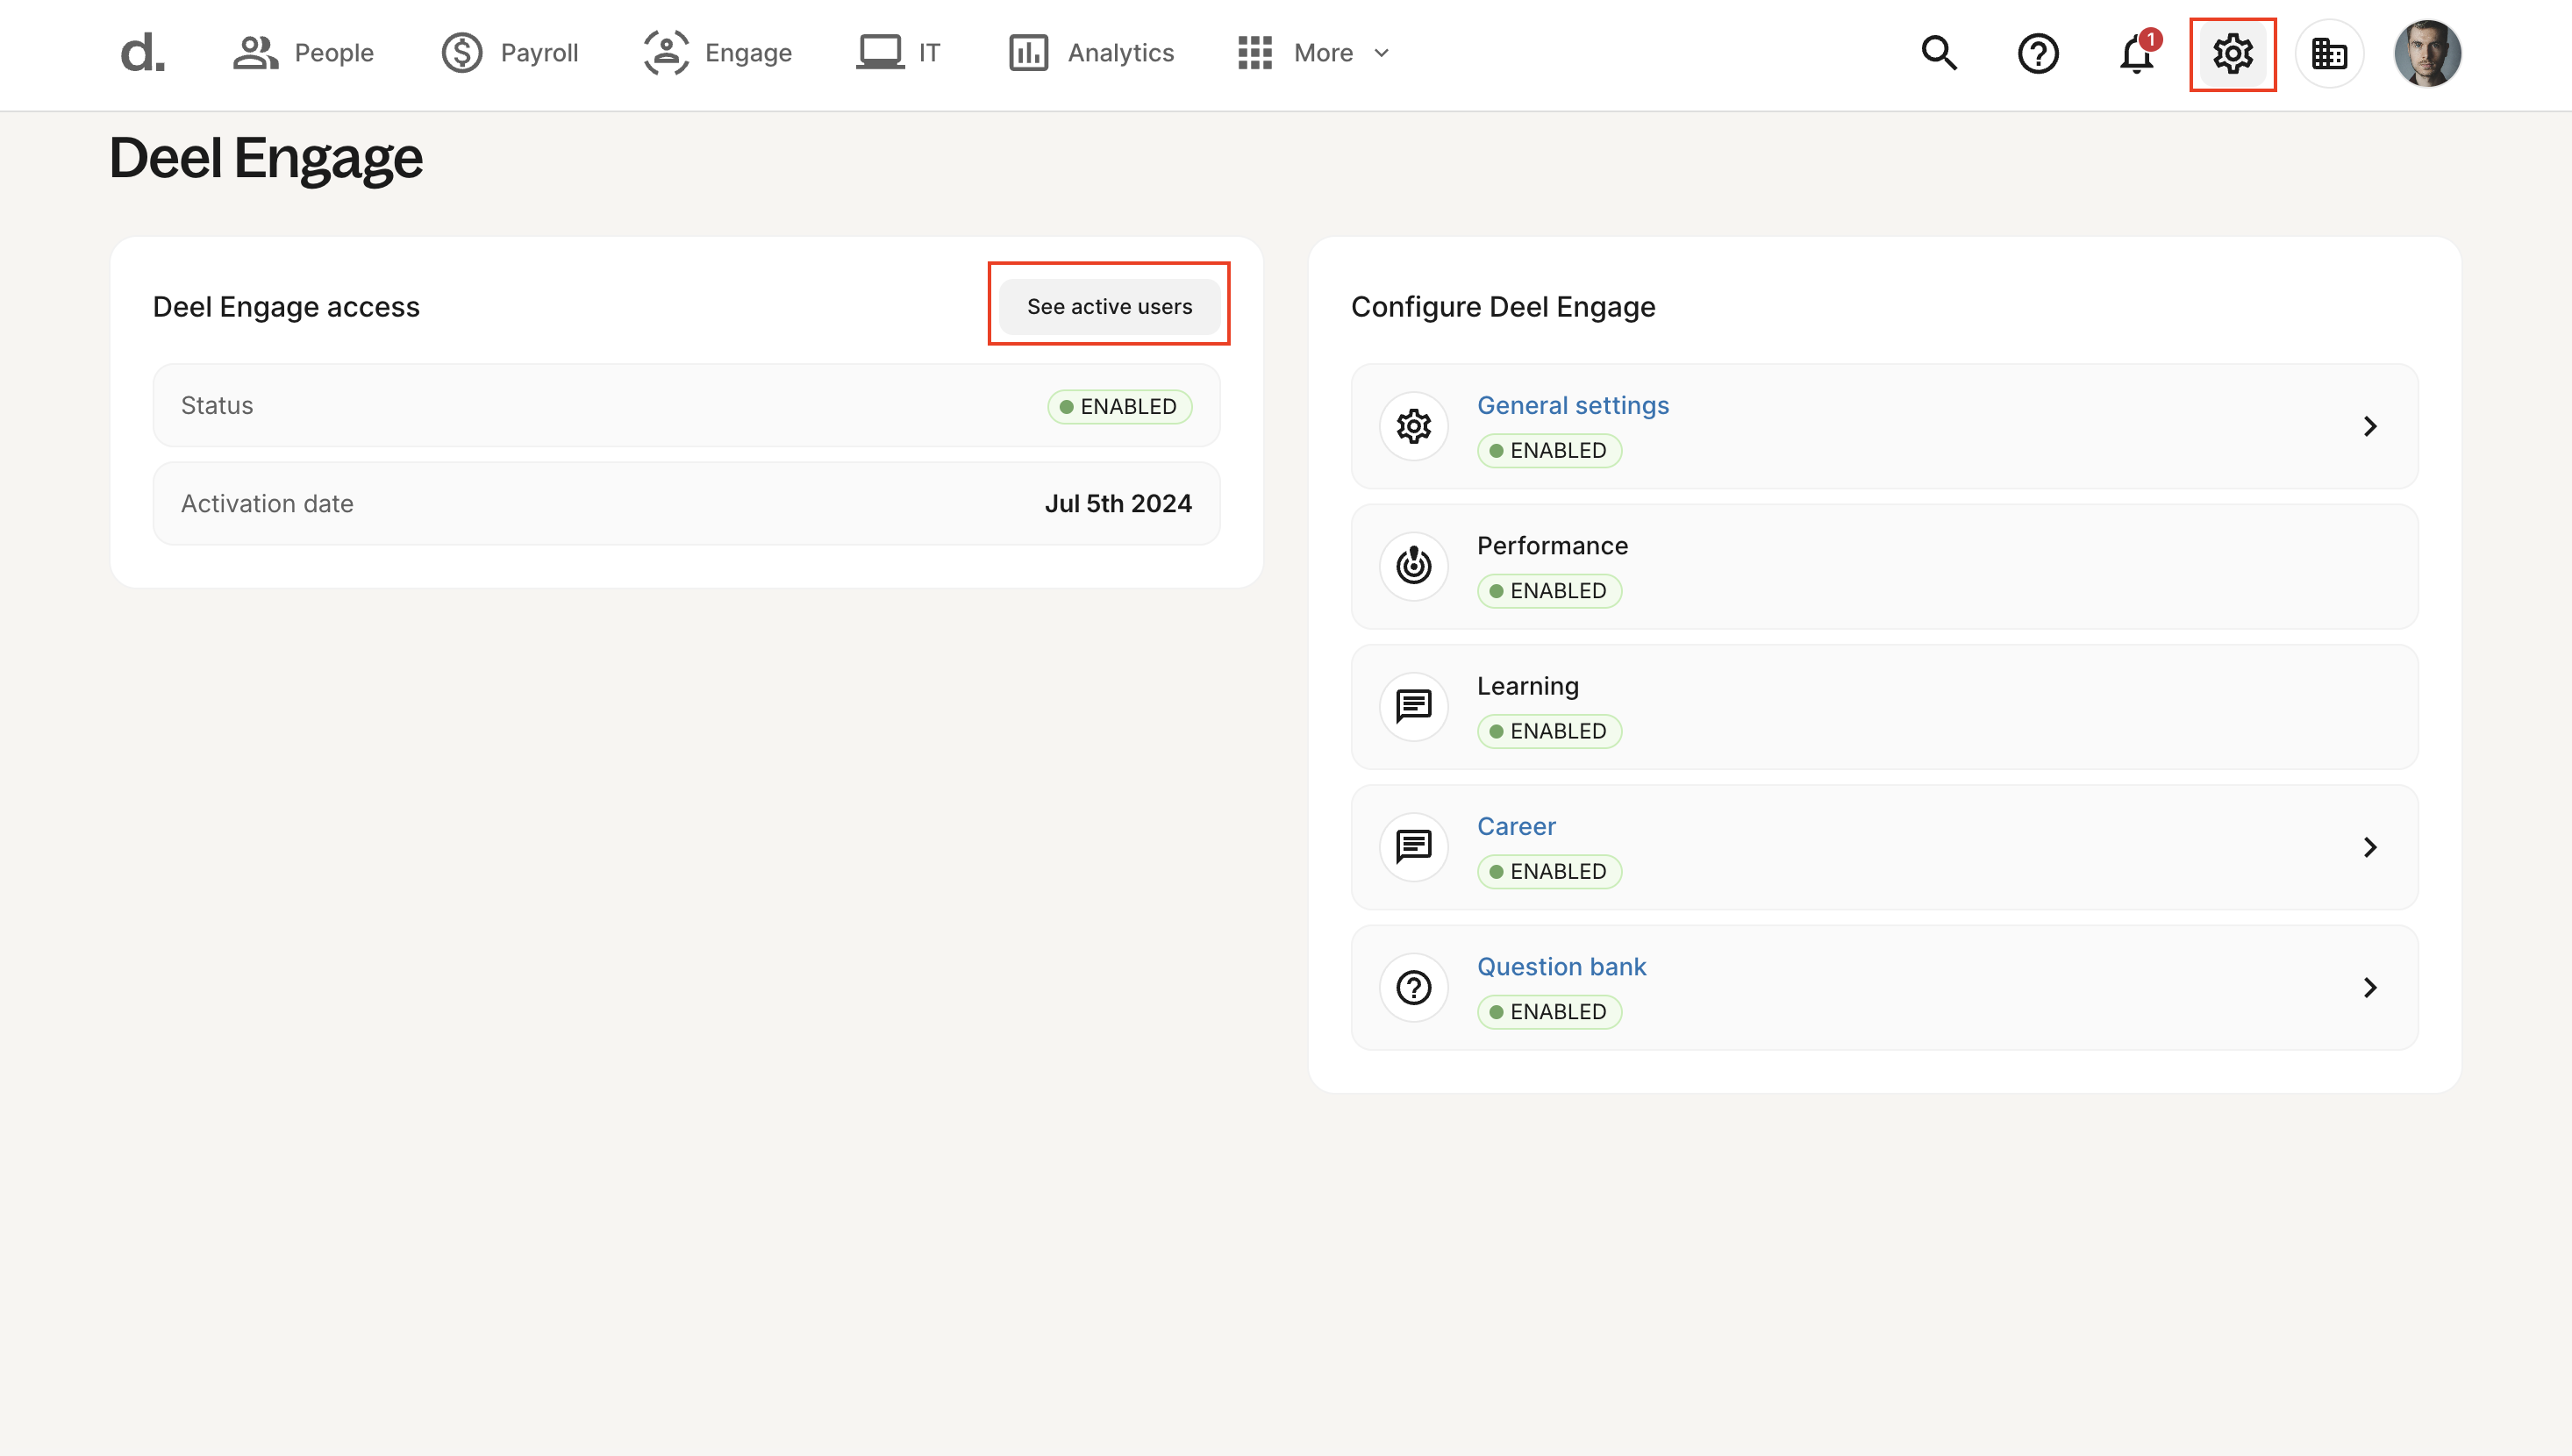Open the Analytics menu

point(1091,53)
